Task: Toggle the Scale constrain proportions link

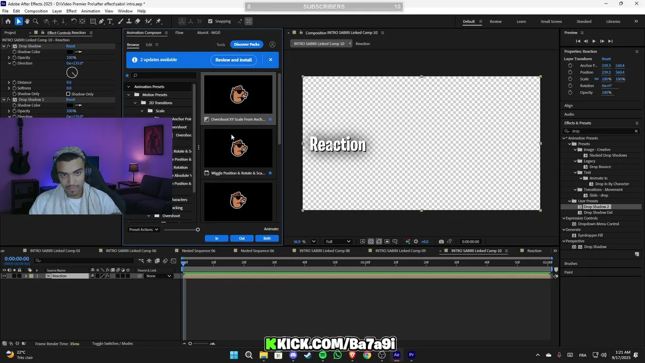Action: tap(597, 79)
